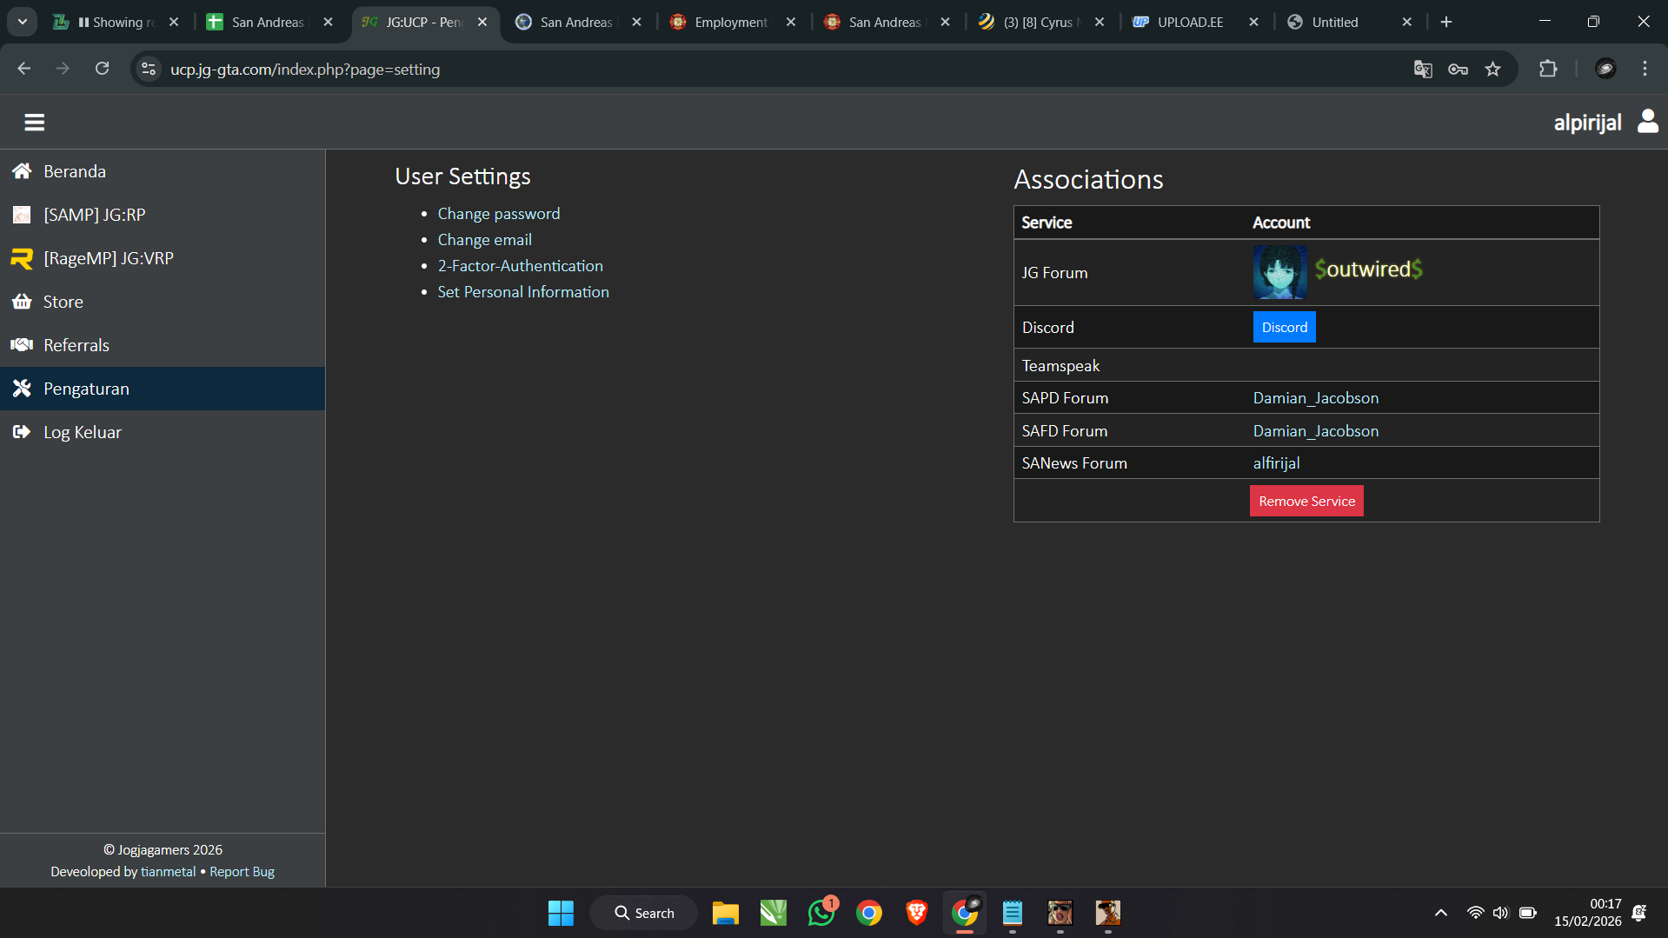Launch Brave browser from taskbar
The image size is (1668, 938).
(916, 913)
